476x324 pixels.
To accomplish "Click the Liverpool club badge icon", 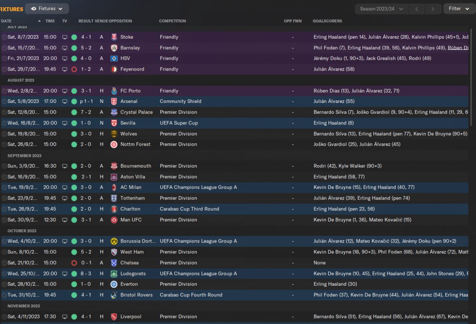I will pyautogui.click(x=114, y=317).
